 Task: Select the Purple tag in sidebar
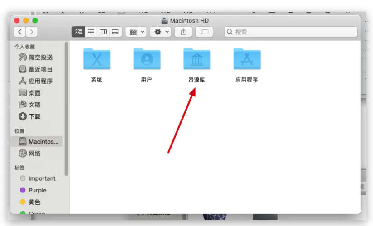pyautogui.click(x=37, y=190)
